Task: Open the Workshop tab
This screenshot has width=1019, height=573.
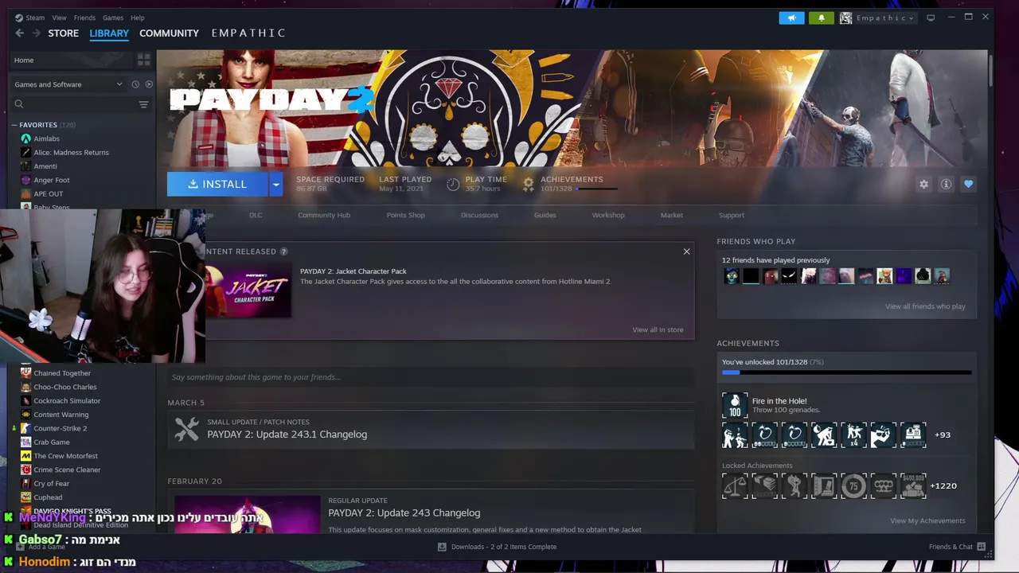Action: click(x=608, y=215)
